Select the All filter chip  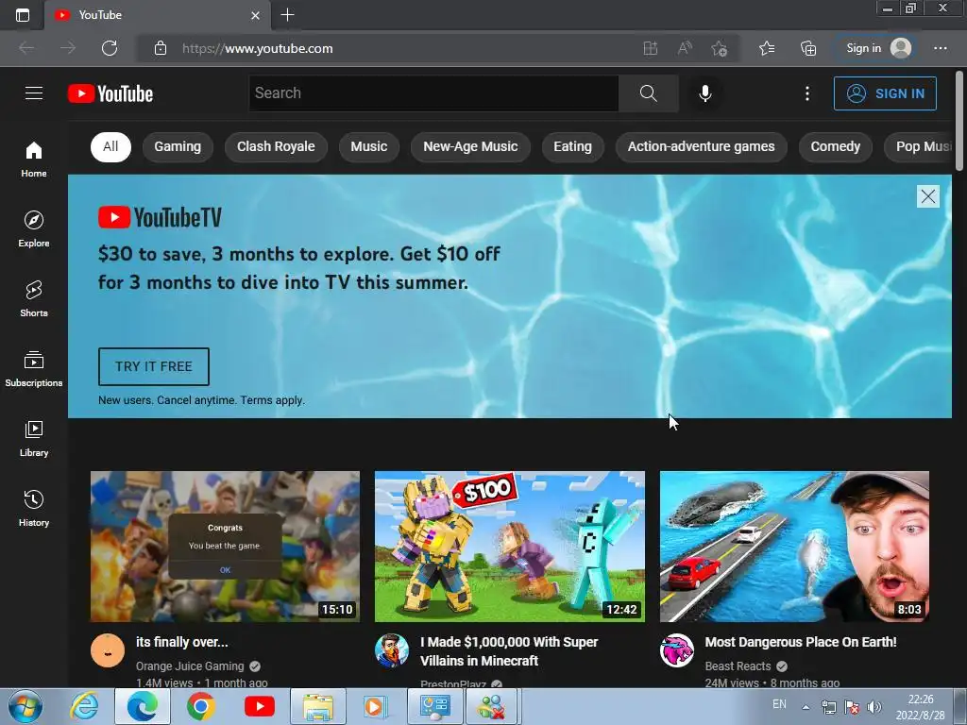[110, 146]
